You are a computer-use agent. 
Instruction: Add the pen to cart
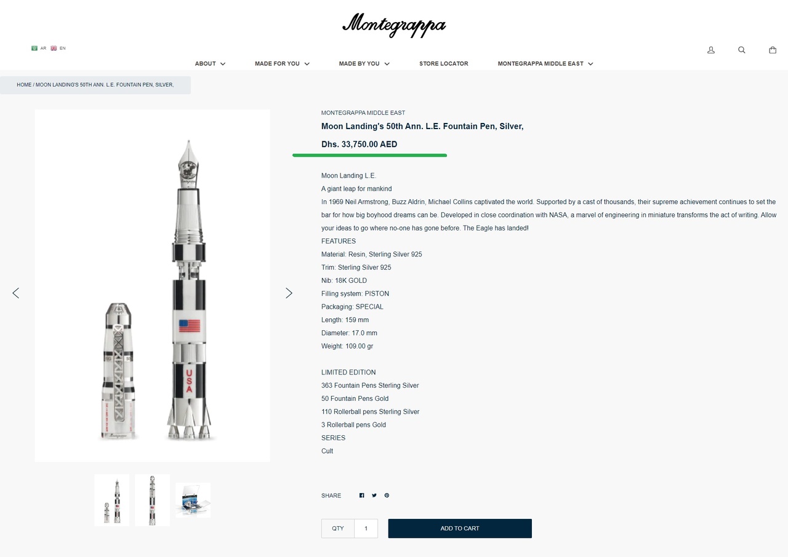point(460,529)
